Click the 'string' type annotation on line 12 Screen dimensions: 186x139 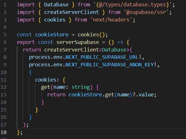click(x=81, y=87)
